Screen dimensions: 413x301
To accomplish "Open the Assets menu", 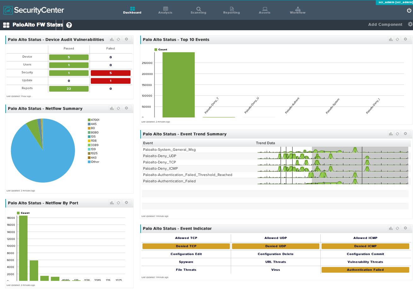I will [x=265, y=10].
